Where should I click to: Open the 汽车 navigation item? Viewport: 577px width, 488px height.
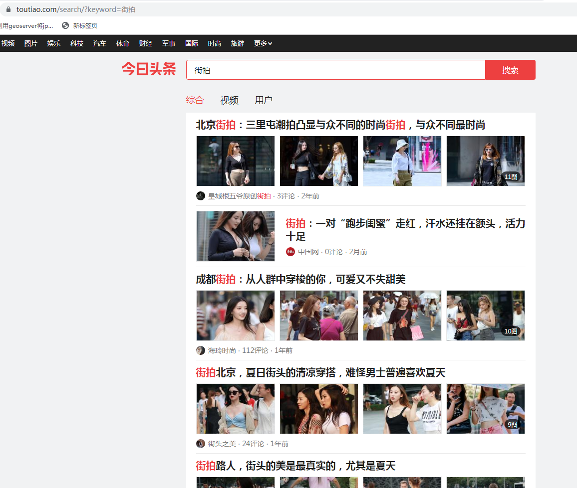click(x=100, y=43)
